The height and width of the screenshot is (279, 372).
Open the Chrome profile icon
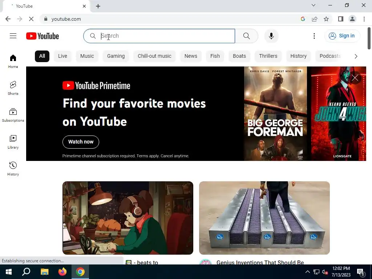click(352, 19)
